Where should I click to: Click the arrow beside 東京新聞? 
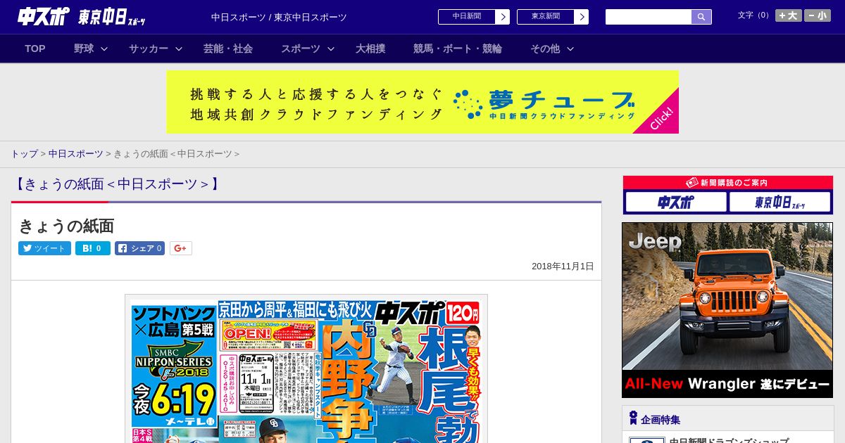click(582, 17)
